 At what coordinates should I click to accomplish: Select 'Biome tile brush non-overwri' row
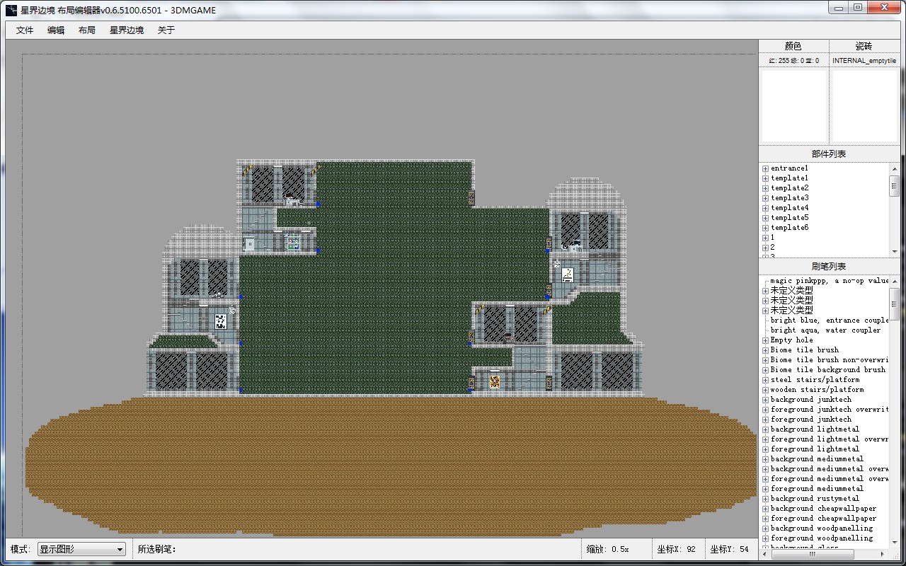point(829,360)
